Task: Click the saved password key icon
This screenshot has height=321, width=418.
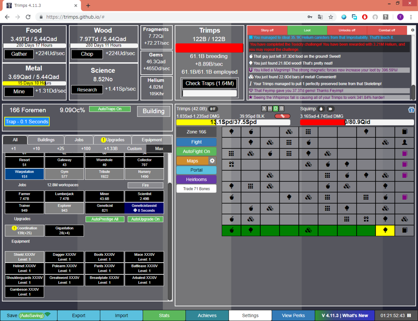Action: pyautogui.click(x=310, y=17)
